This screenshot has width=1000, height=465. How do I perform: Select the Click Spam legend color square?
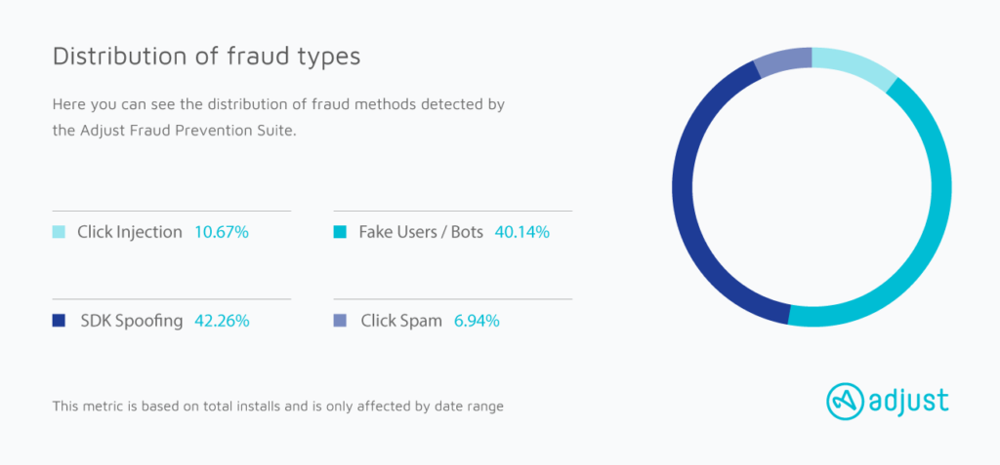tap(340, 321)
